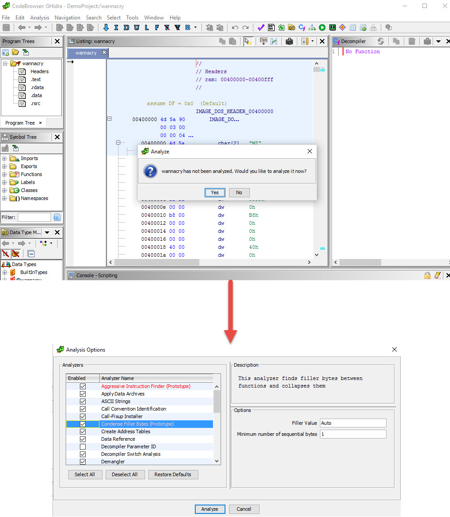
Task: Go to next Undefined via 'U' icon
Action: pyautogui.click(x=137, y=27)
